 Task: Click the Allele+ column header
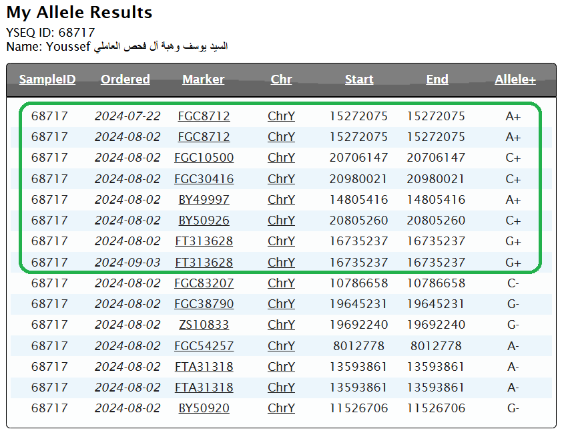(x=515, y=80)
